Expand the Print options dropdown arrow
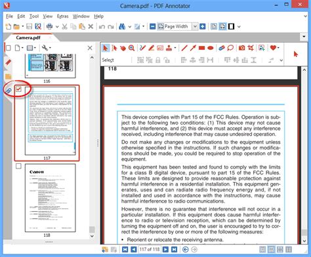This screenshot has width=311, height=257. point(57,27)
